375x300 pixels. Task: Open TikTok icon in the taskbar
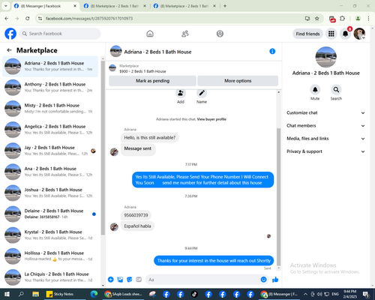(194, 294)
